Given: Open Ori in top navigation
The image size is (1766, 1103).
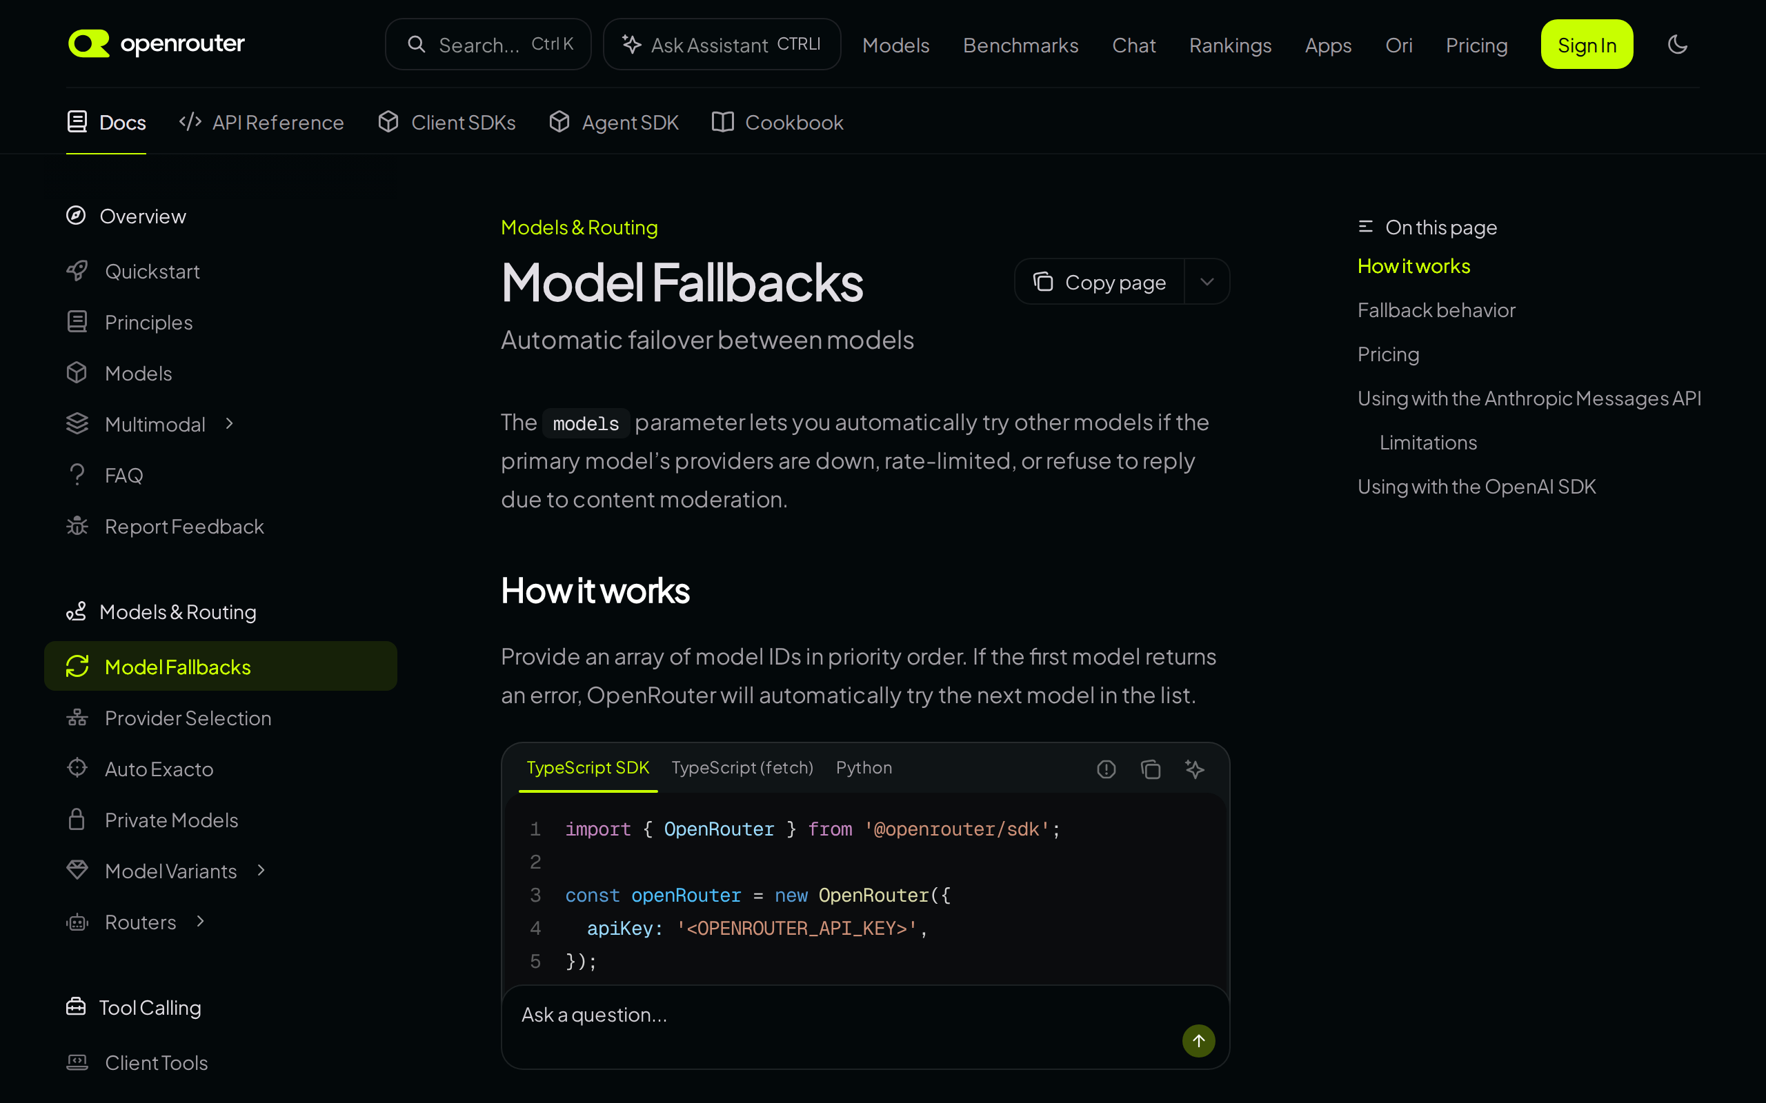Looking at the screenshot, I should [1398, 45].
